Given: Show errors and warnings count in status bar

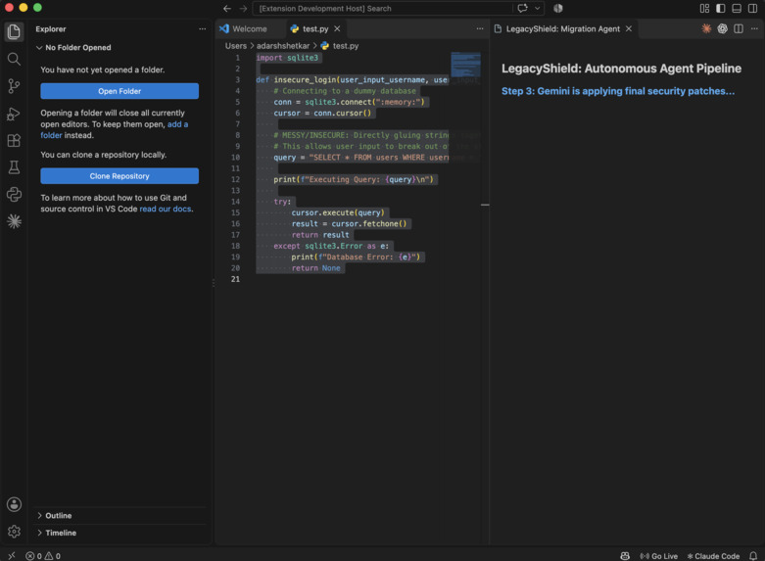Looking at the screenshot, I should coord(43,556).
